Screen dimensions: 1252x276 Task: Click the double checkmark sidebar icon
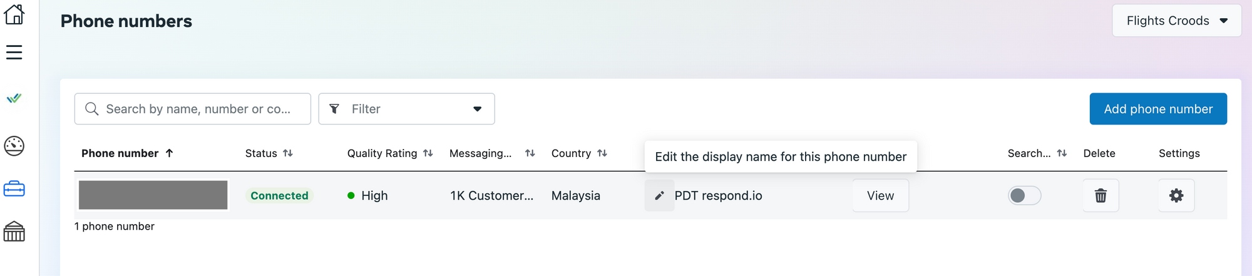tap(14, 98)
